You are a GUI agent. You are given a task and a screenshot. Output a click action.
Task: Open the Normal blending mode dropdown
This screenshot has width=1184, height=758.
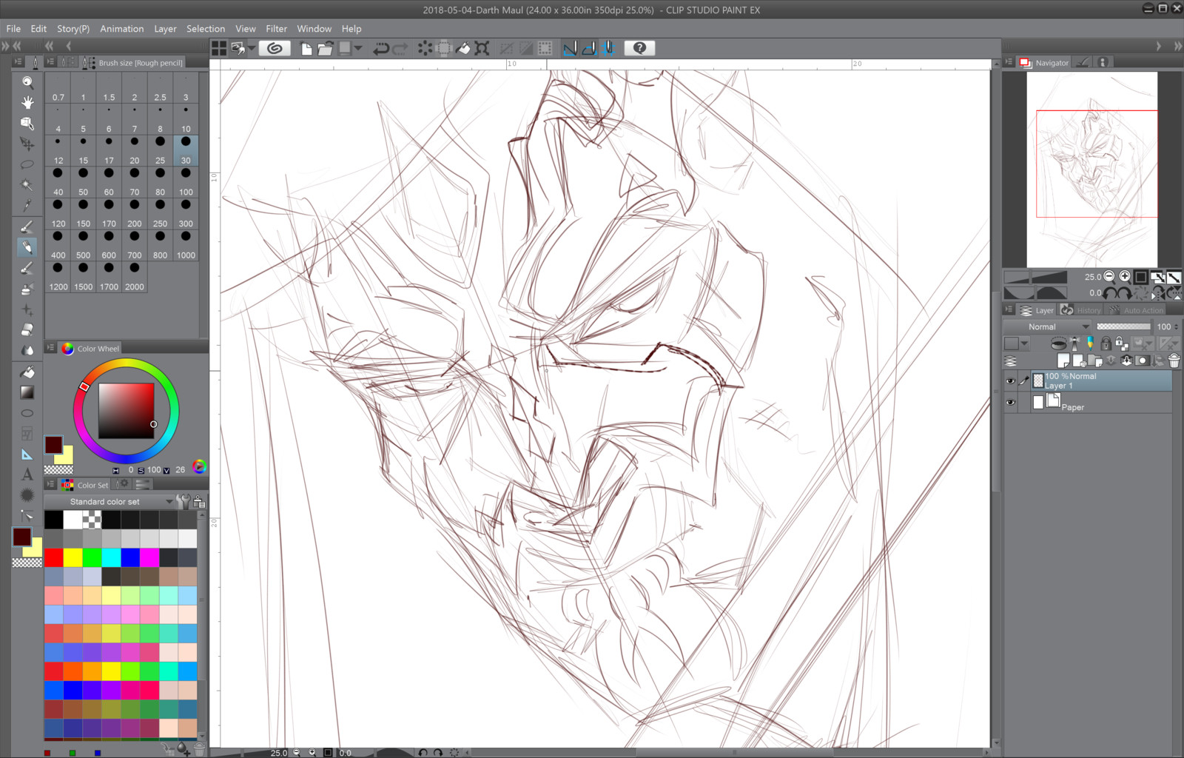[x=1046, y=326]
